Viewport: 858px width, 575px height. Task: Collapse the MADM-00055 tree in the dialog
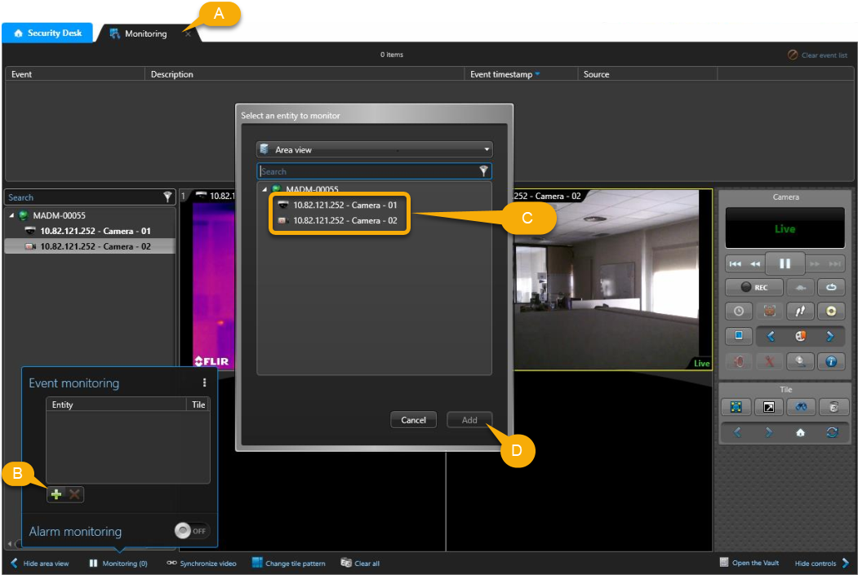click(x=264, y=188)
